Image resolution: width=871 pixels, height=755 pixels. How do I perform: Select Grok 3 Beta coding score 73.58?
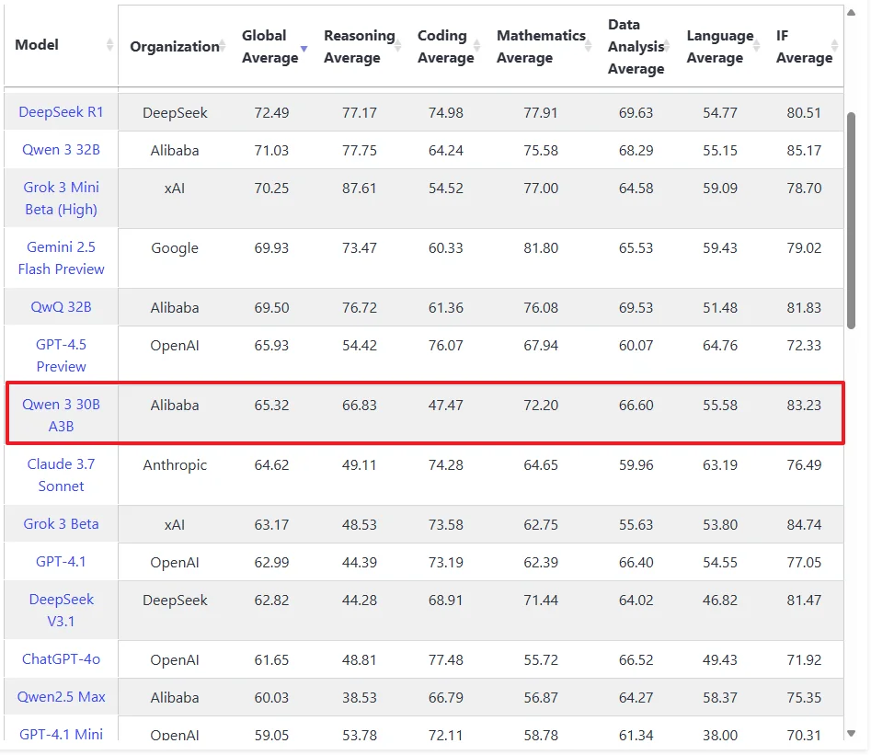[445, 525]
